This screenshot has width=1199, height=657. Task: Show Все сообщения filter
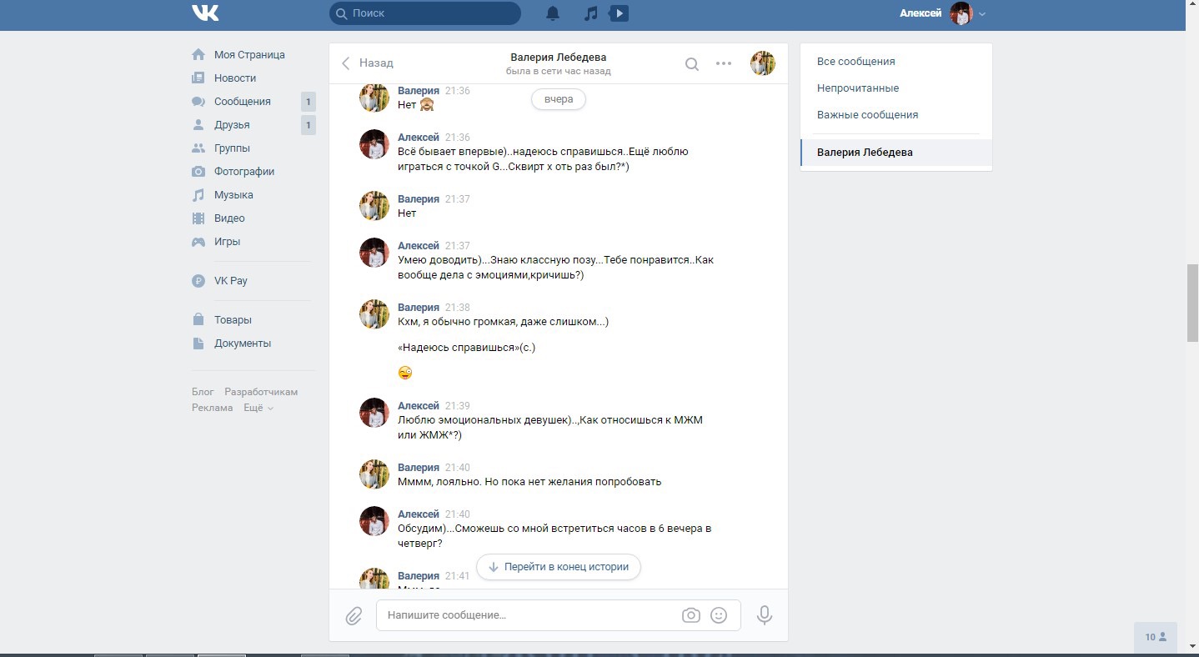coord(856,62)
